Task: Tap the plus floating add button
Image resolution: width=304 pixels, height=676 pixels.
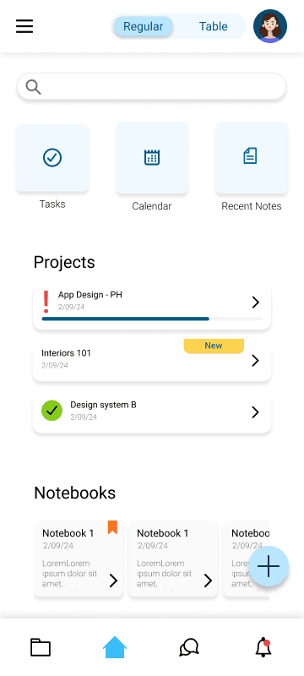Action: pos(269,566)
